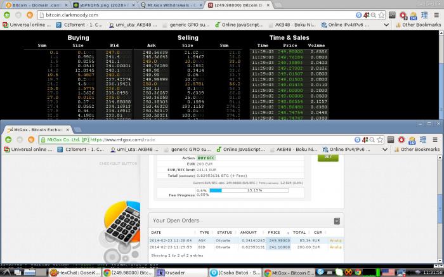Open the umi_uta: AKB48 bookmark in the clarkmoody window
The image size is (444, 277).
click(133, 25)
